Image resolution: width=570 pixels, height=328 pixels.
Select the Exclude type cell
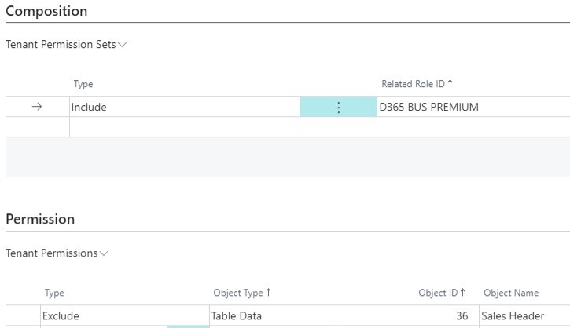(x=102, y=316)
